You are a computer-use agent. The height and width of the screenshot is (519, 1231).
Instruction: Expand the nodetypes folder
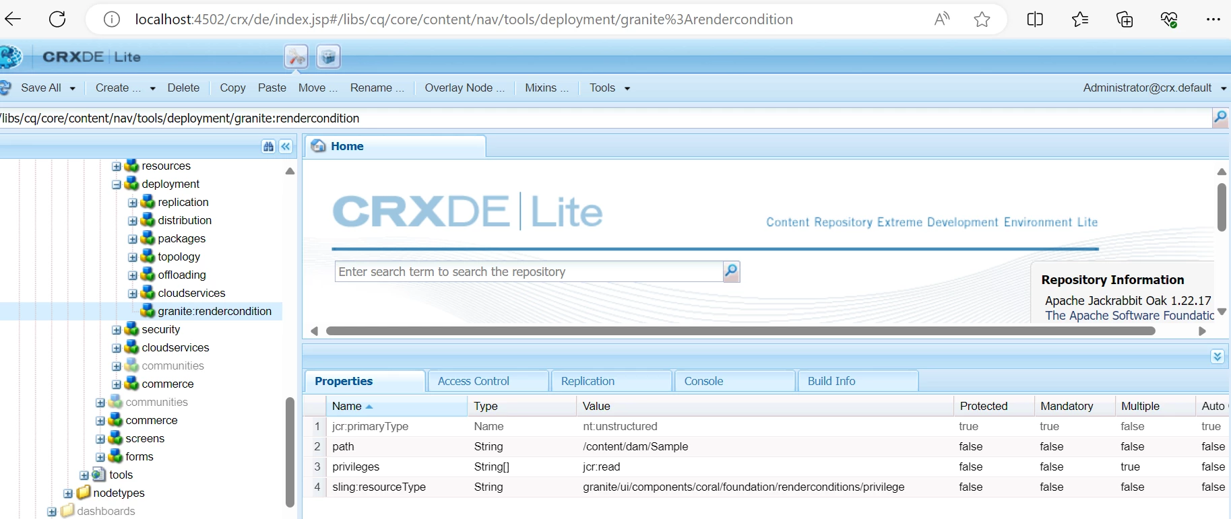coord(68,493)
